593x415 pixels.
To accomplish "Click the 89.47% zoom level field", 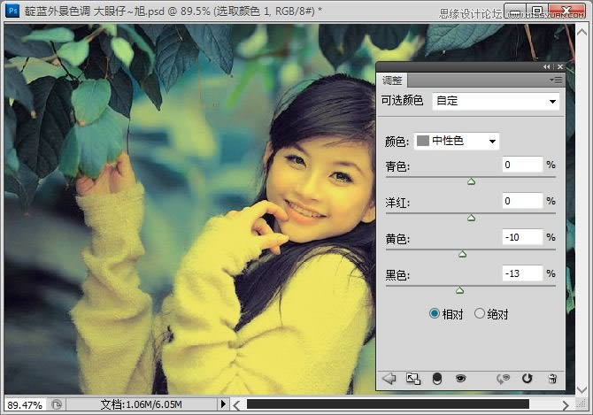I will (x=24, y=404).
